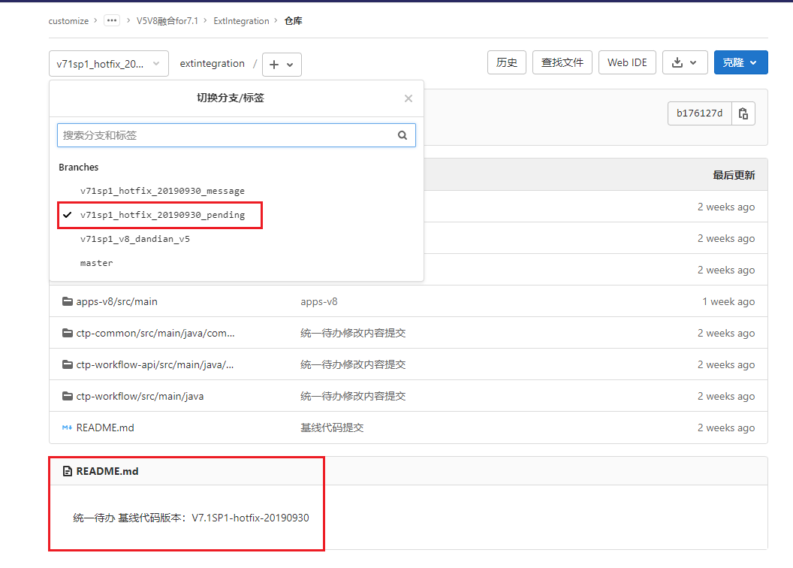This screenshot has width=793, height=568.
Task: Focus the branch and tag search field
Action: pyautogui.click(x=225, y=135)
